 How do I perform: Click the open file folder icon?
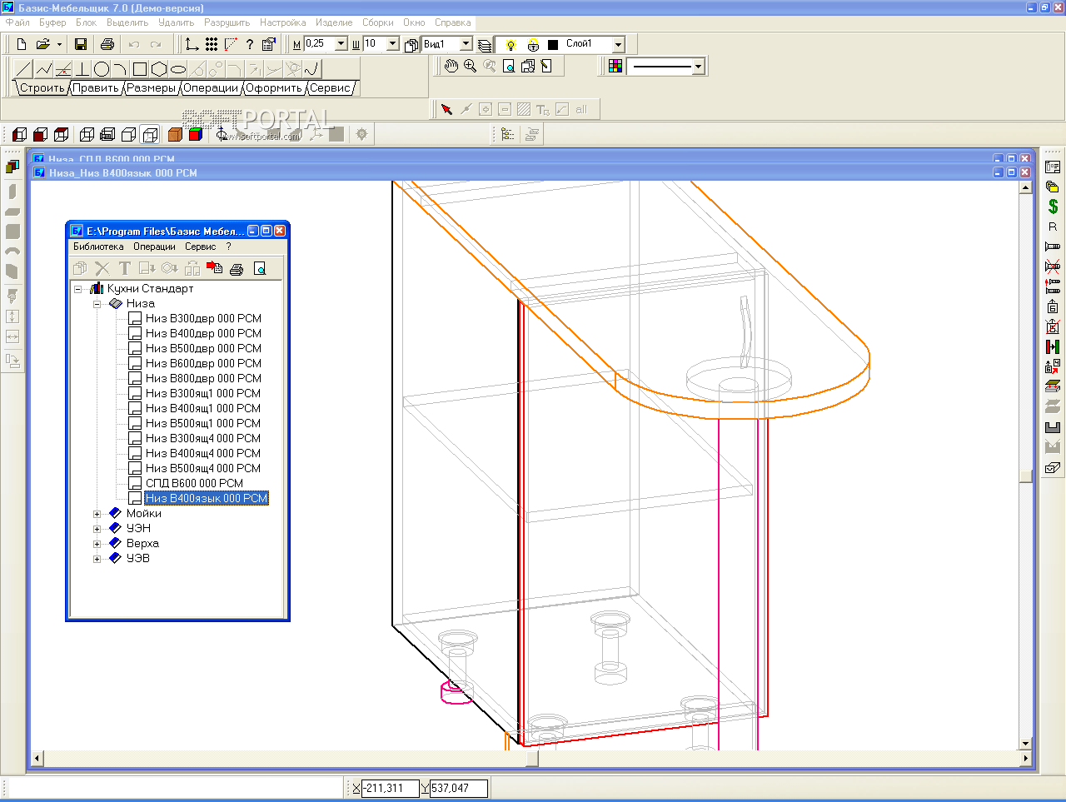(42, 44)
